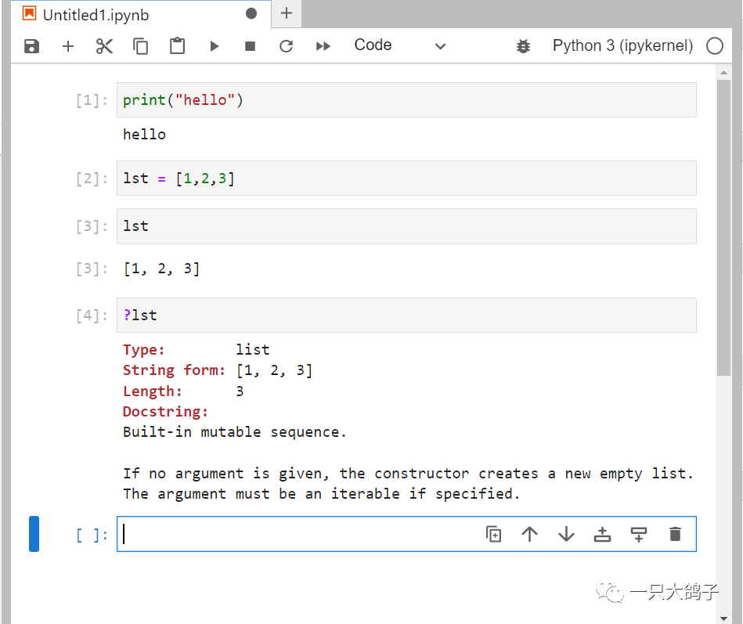Viewport: 743px width, 624px height.
Task: Enable the debugger bug icon
Action: (x=523, y=46)
